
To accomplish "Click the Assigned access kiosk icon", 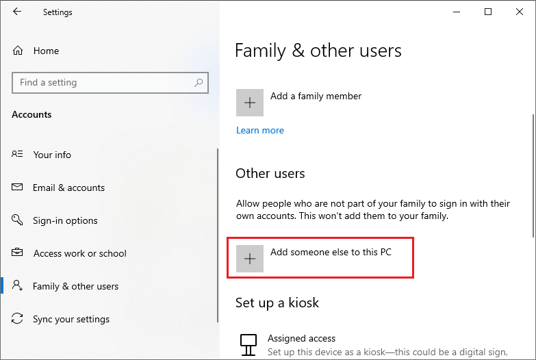I will coord(248,345).
